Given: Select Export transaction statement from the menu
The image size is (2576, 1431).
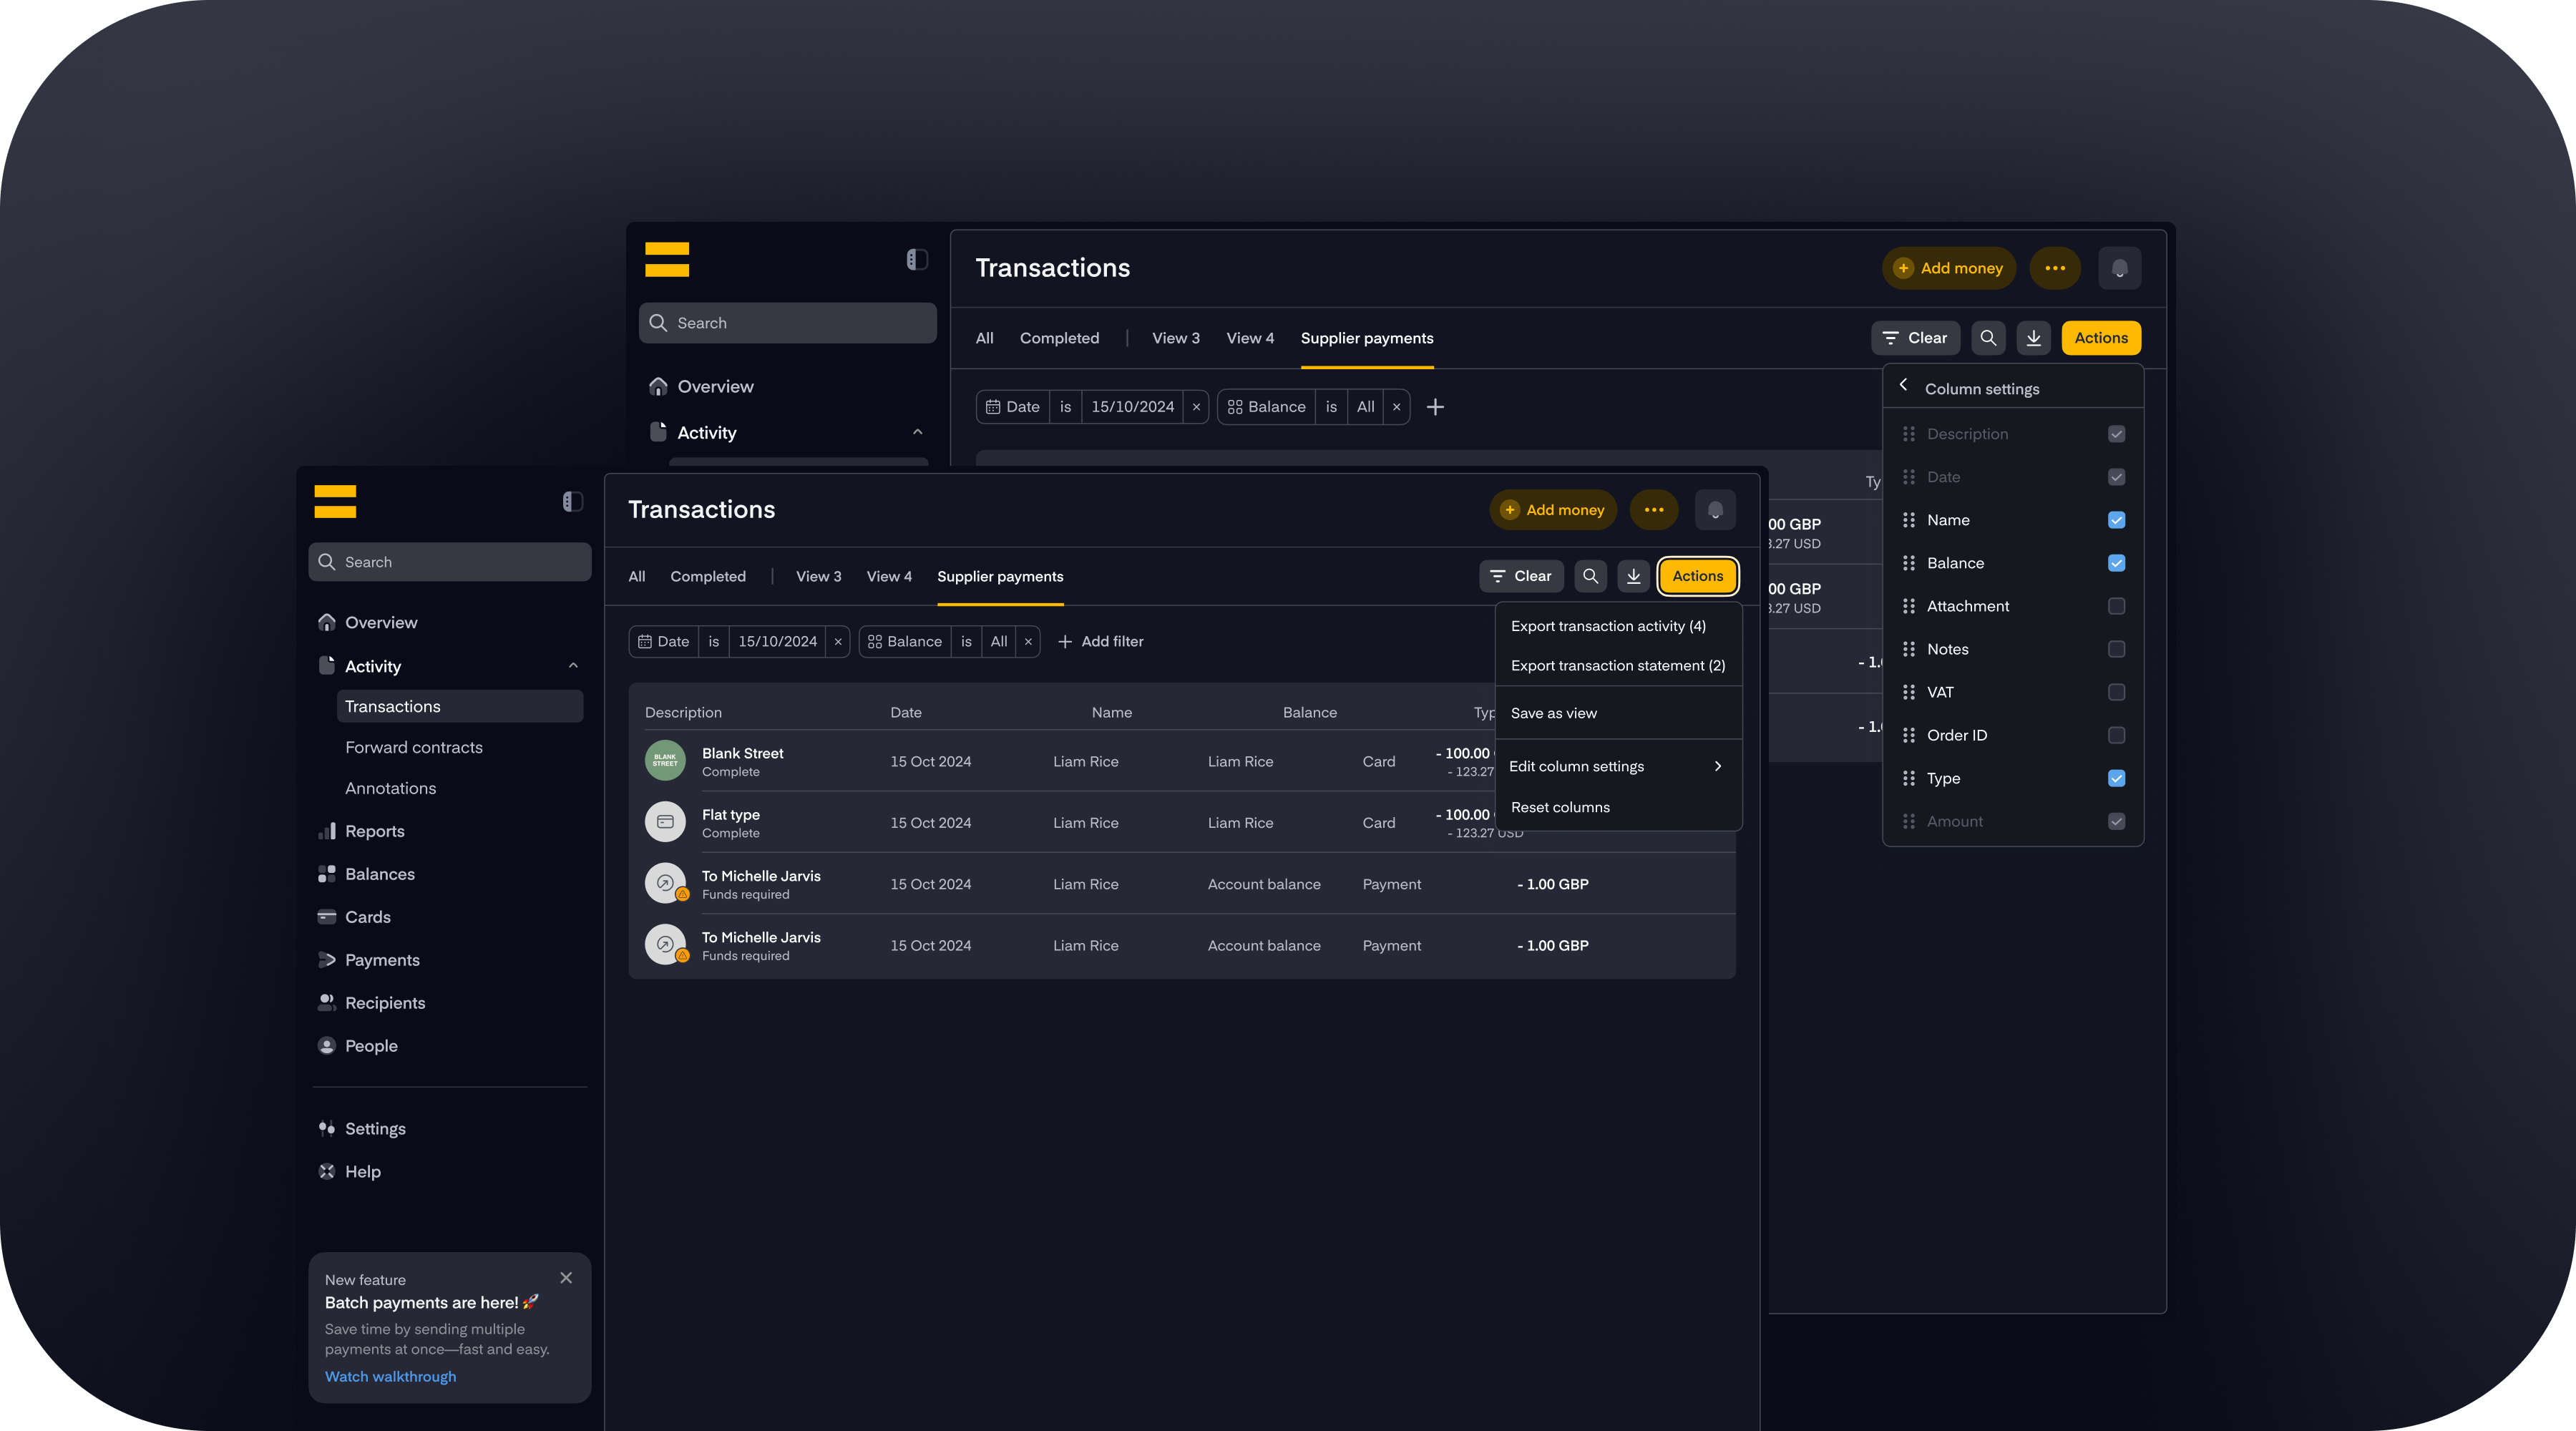Looking at the screenshot, I should [x=1617, y=665].
